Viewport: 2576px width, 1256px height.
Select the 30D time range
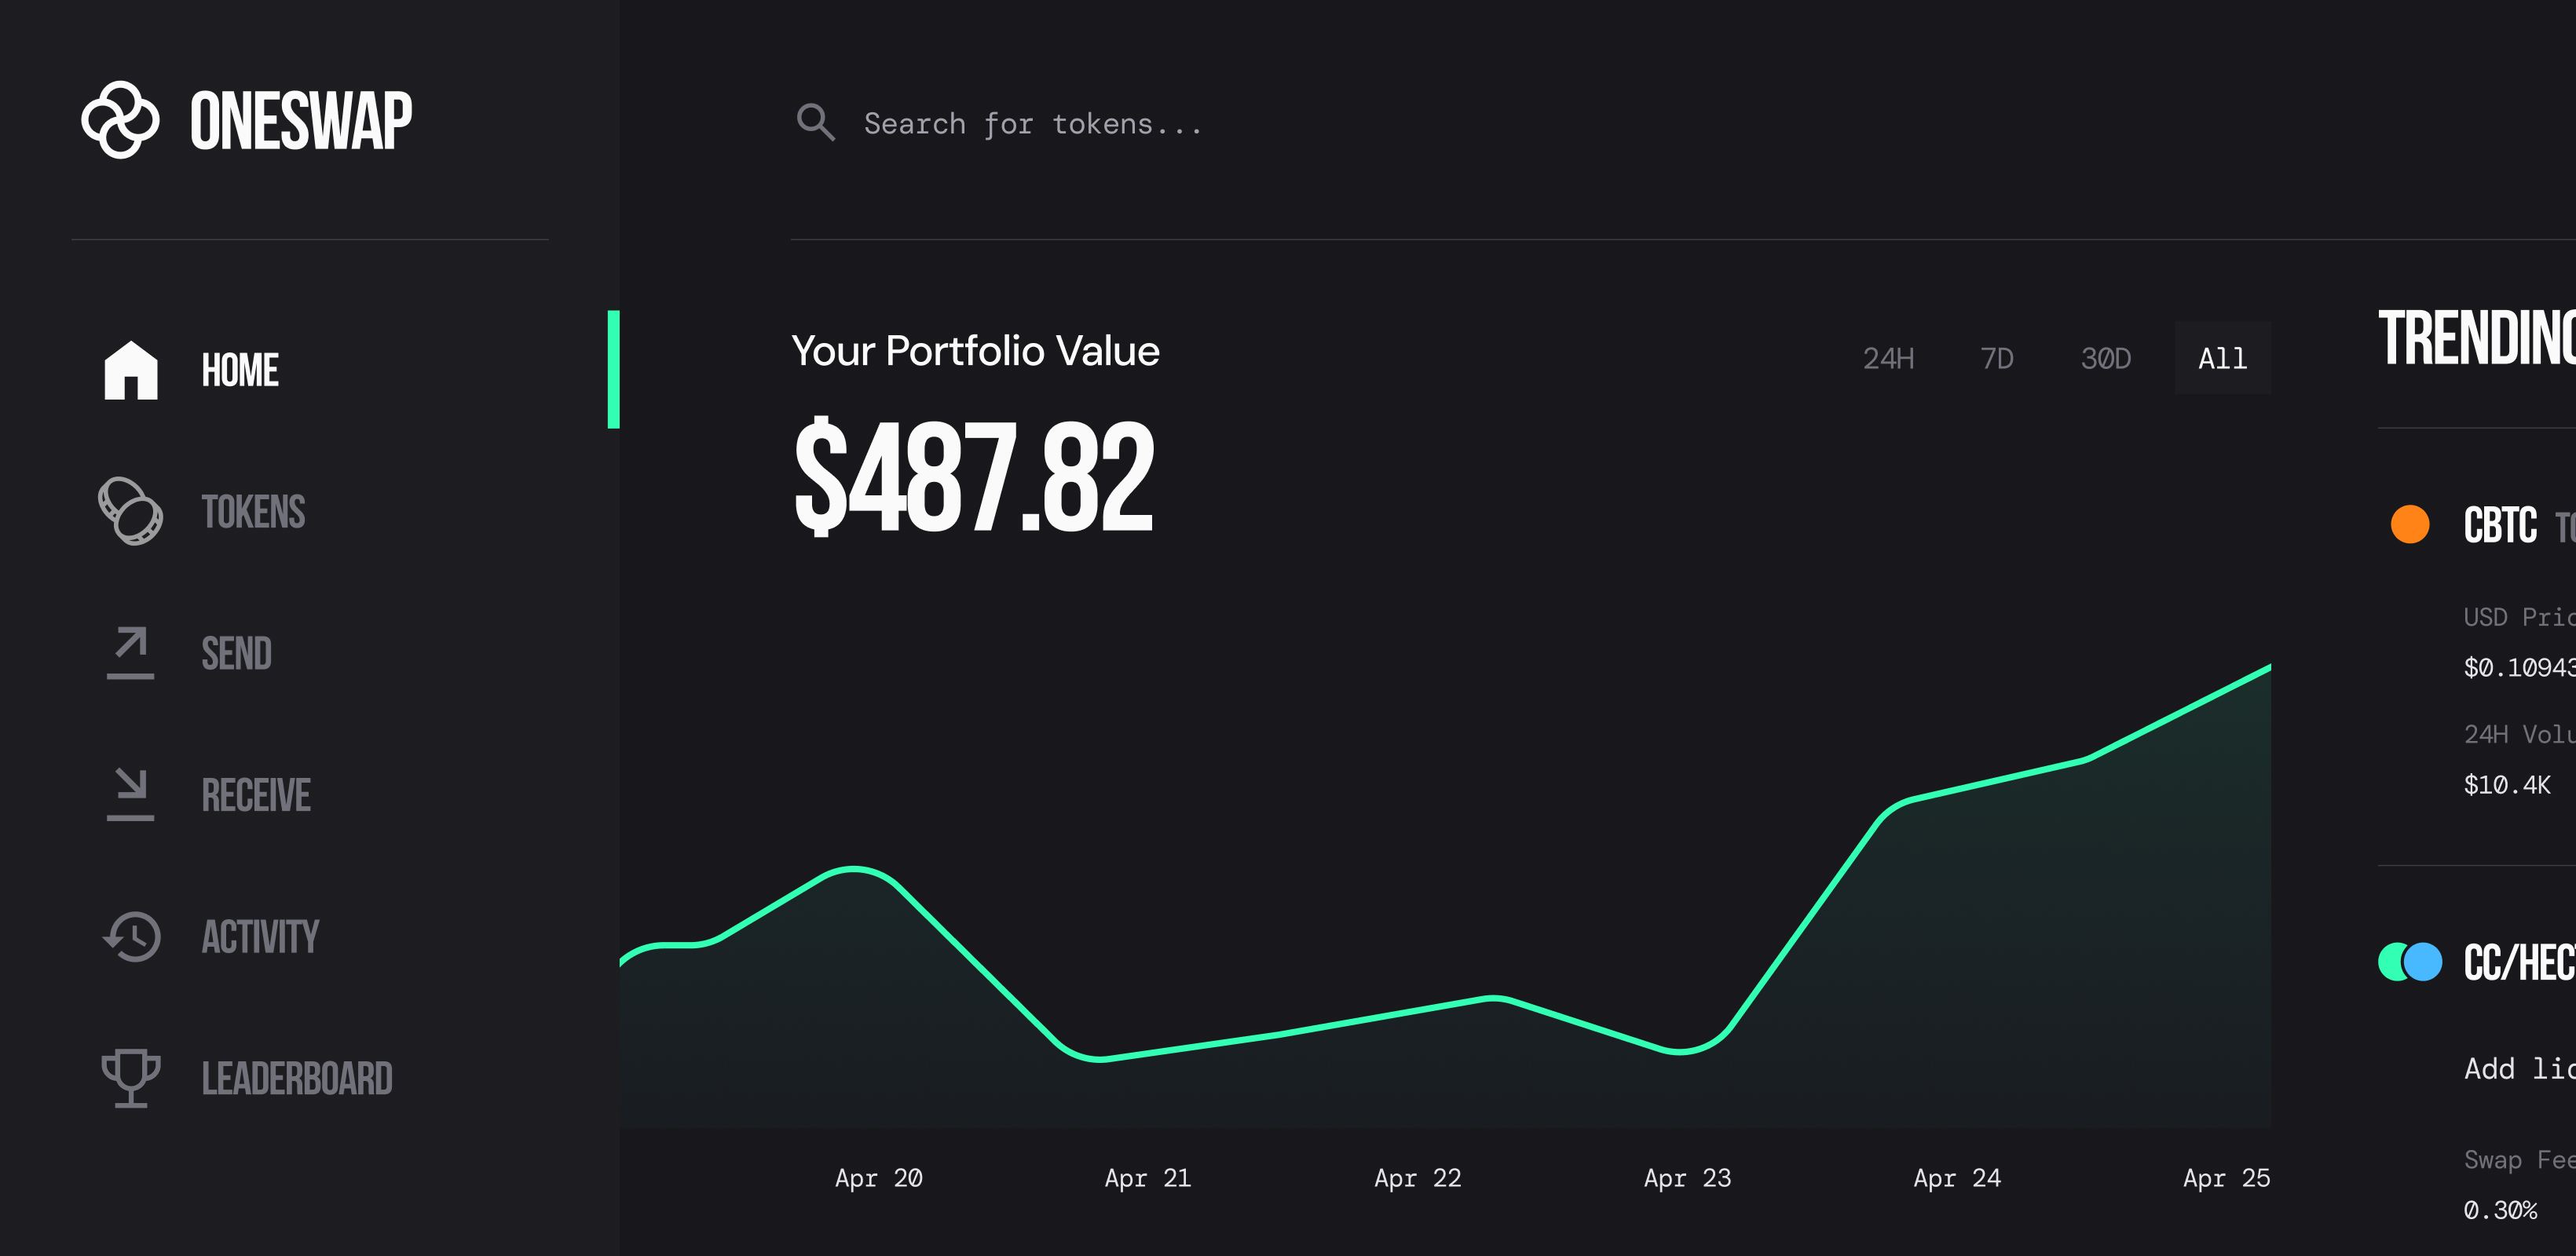[2106, 358]
